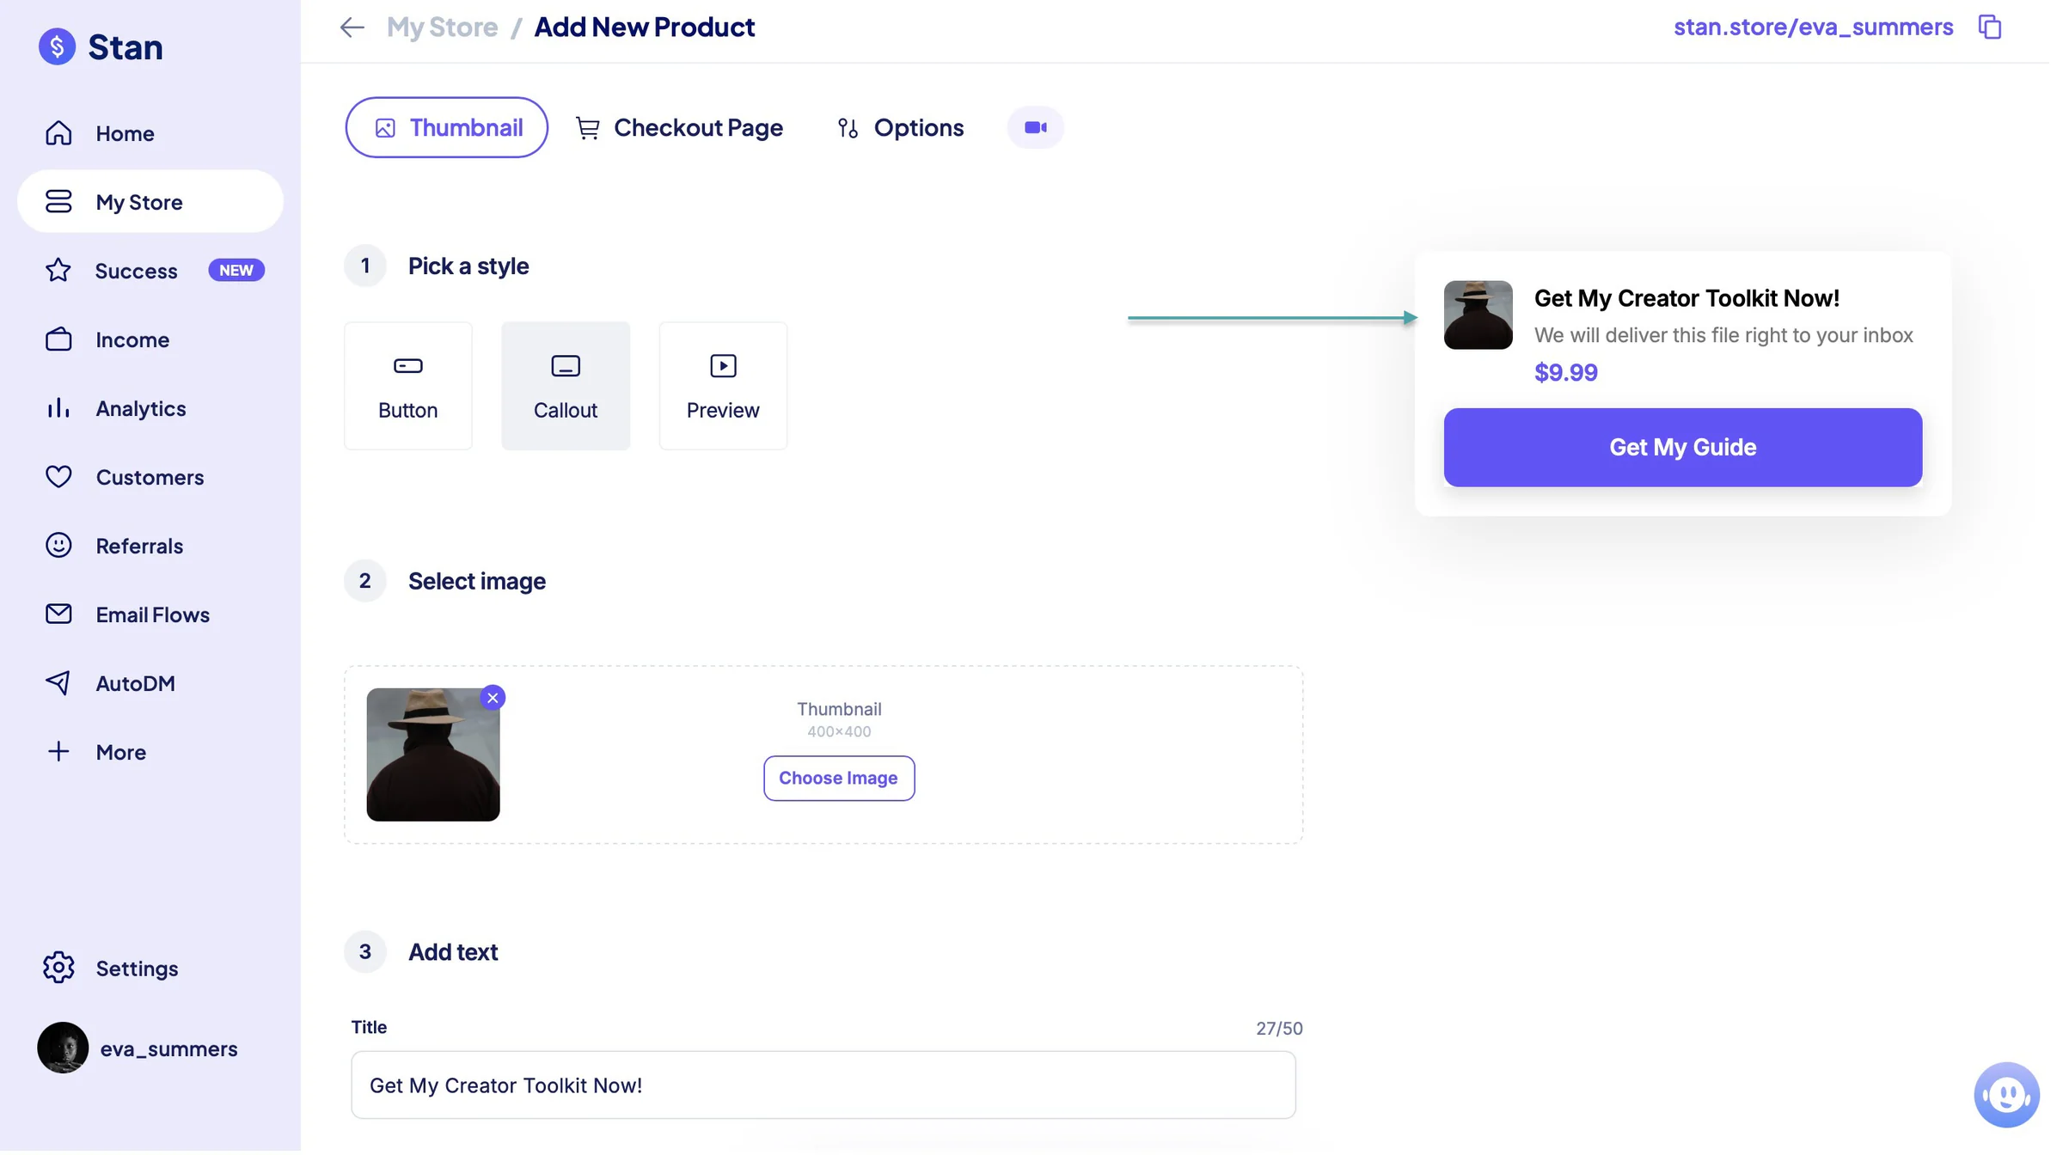2063x1155 pixels.
Task: Switch to Options tab
Action: tap(900, 127)
